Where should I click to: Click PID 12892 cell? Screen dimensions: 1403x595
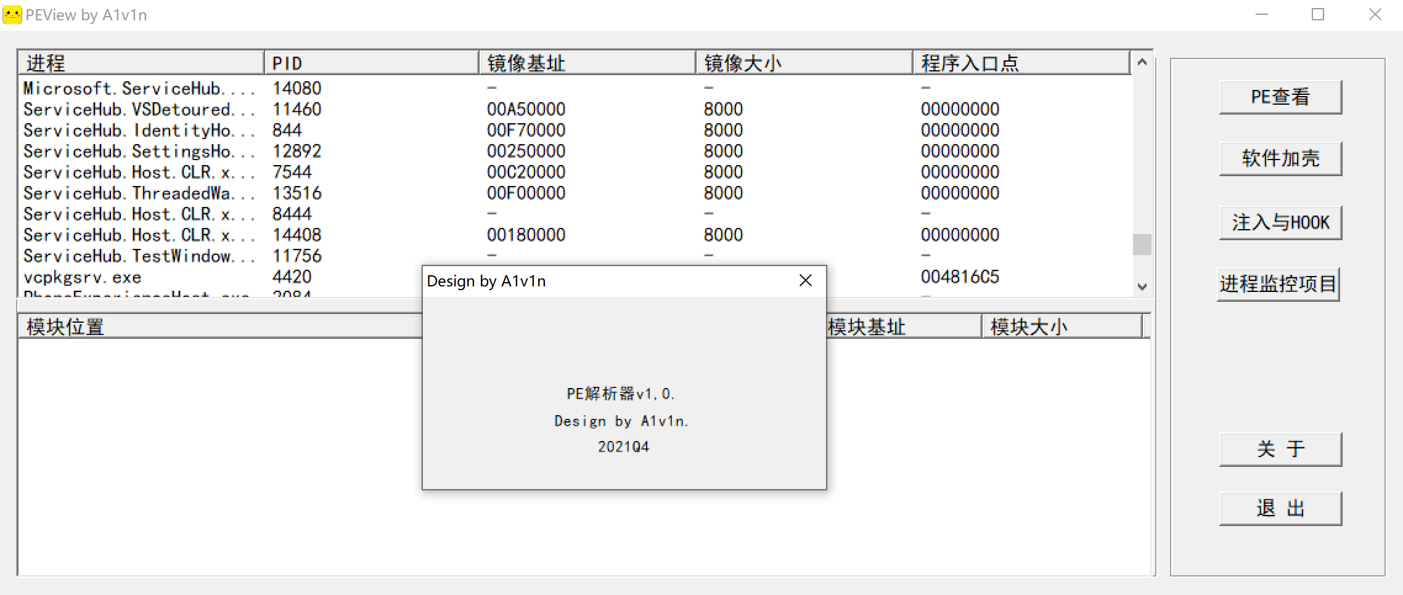coord(297,152)
